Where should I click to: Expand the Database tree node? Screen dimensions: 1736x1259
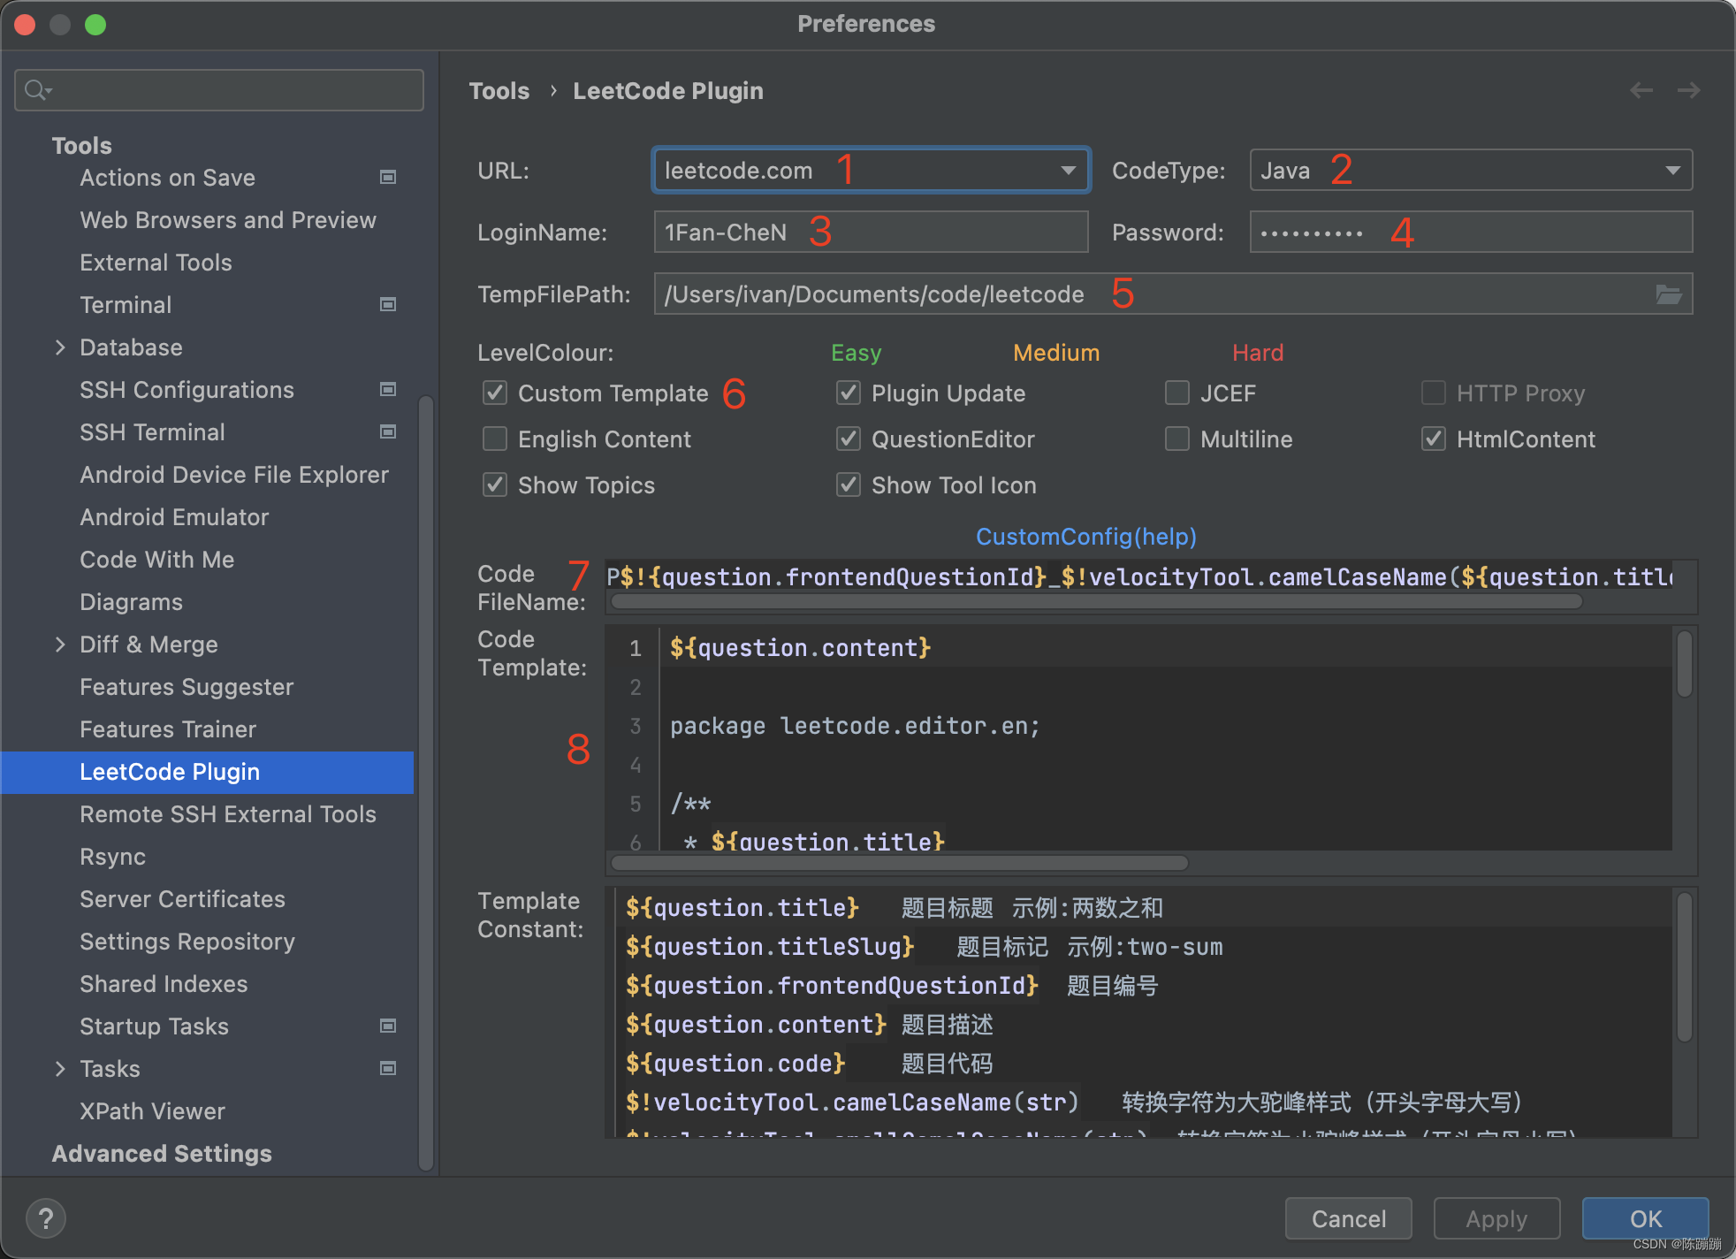60,347
